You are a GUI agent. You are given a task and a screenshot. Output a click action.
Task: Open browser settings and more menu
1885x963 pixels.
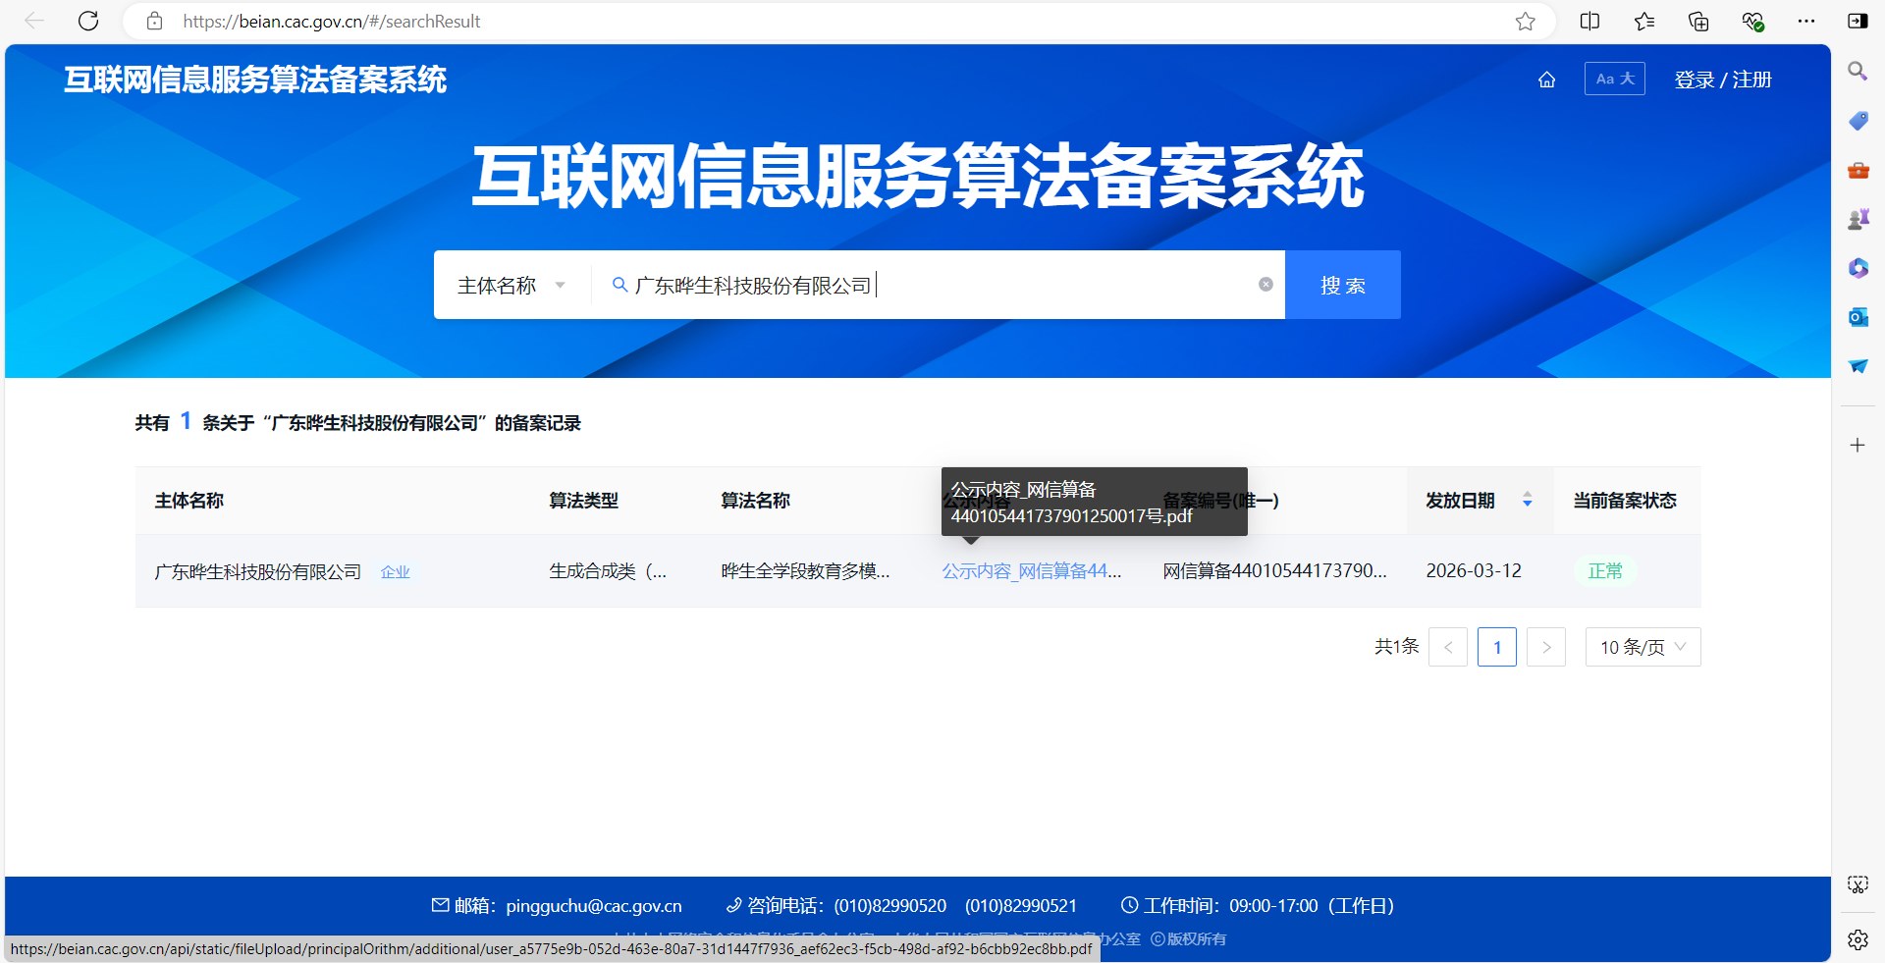click(1806, 21)
